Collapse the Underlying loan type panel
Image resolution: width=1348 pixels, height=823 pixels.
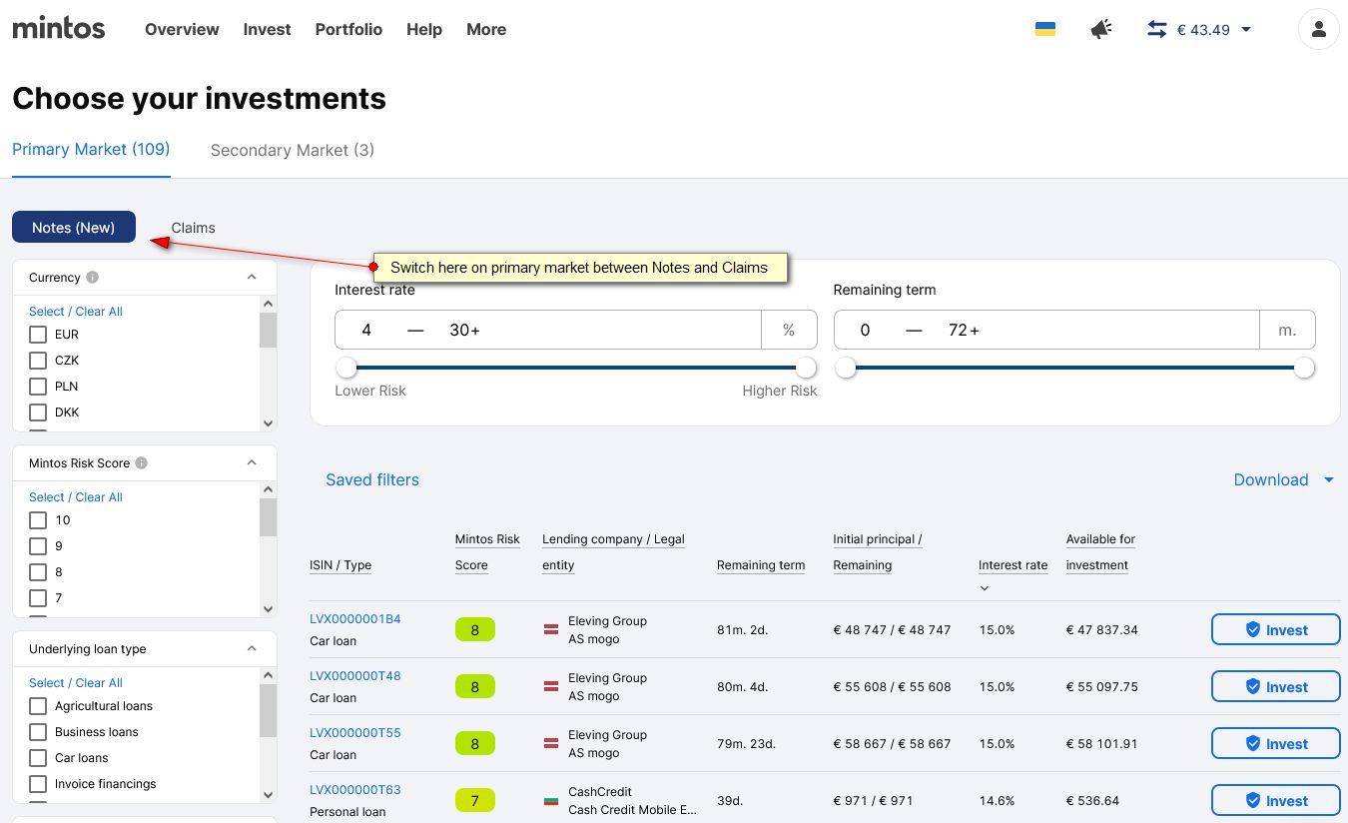252,649
